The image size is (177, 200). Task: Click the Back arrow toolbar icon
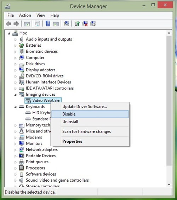[8, 24]
